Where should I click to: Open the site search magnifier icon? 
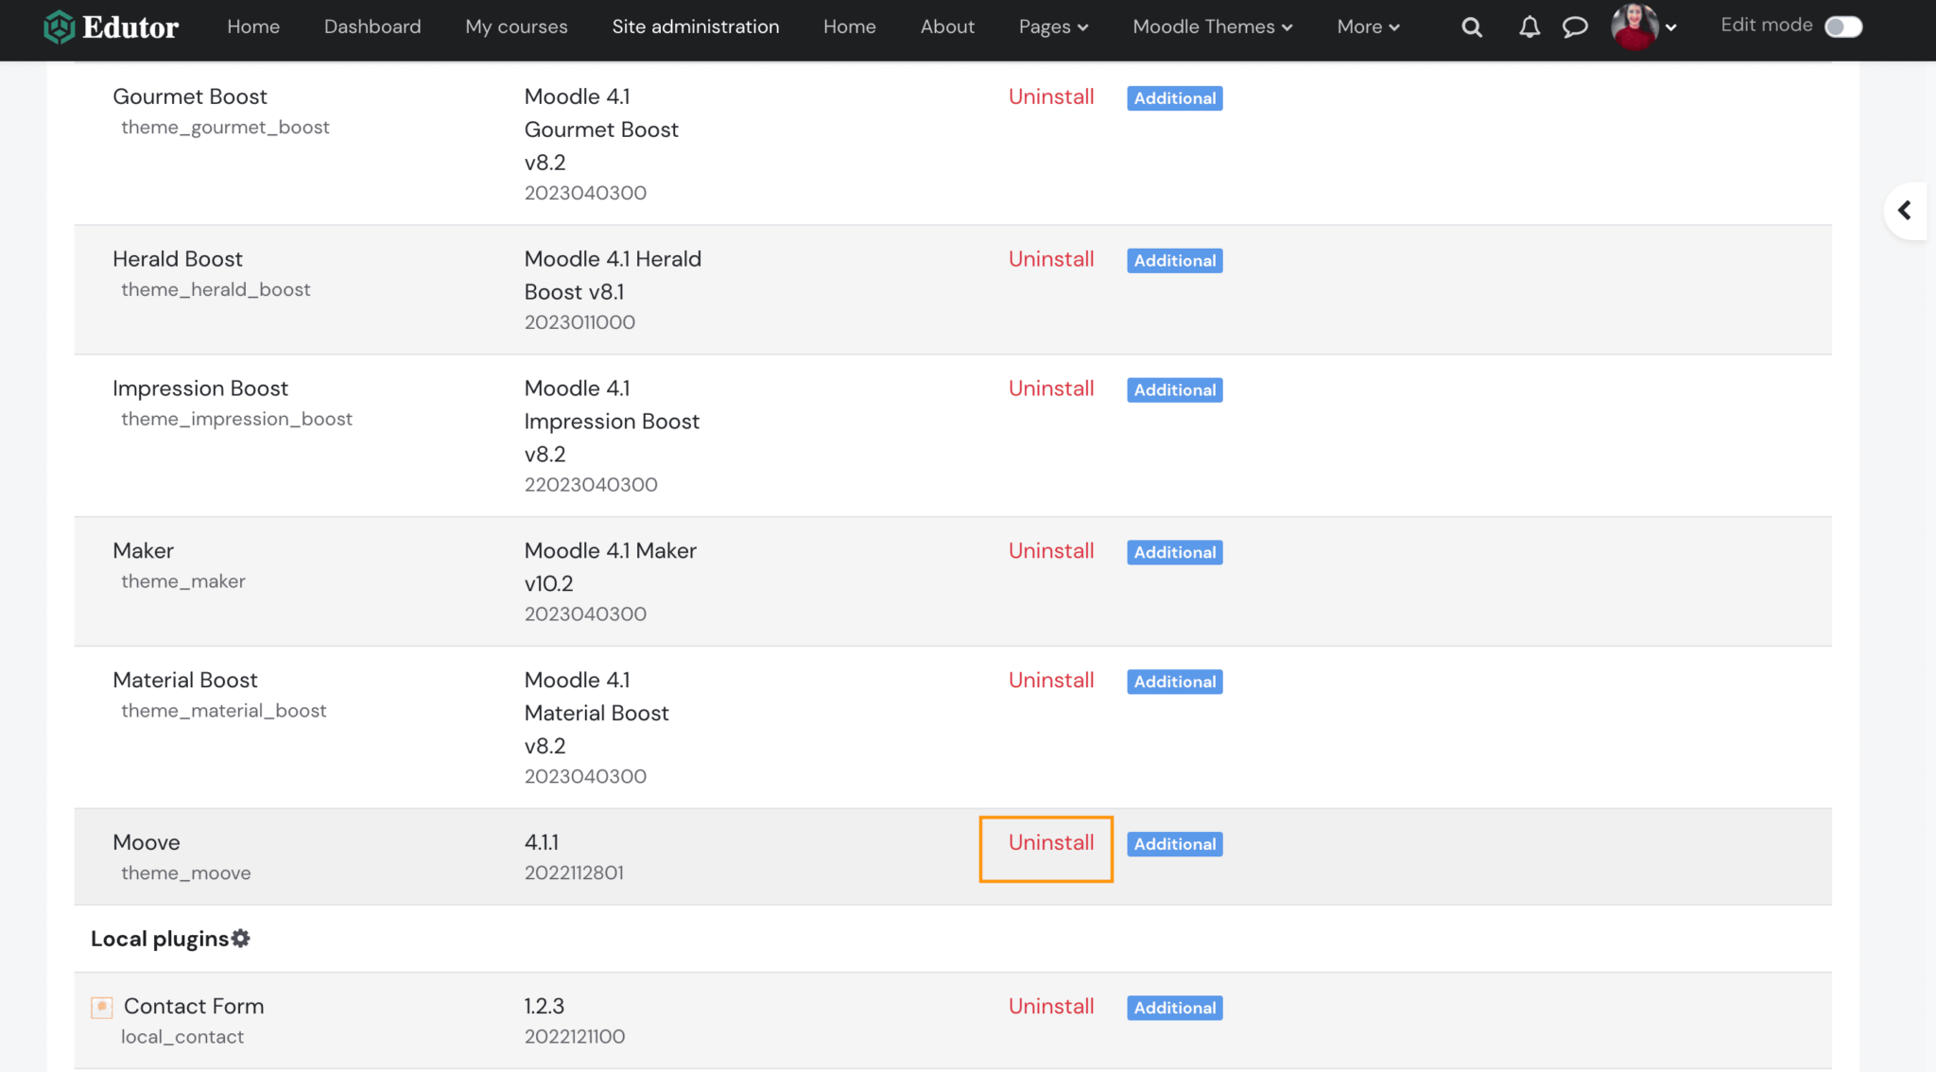(1472, 27)
